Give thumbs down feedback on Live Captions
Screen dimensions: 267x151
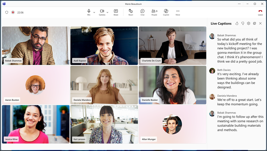[243, 23]
